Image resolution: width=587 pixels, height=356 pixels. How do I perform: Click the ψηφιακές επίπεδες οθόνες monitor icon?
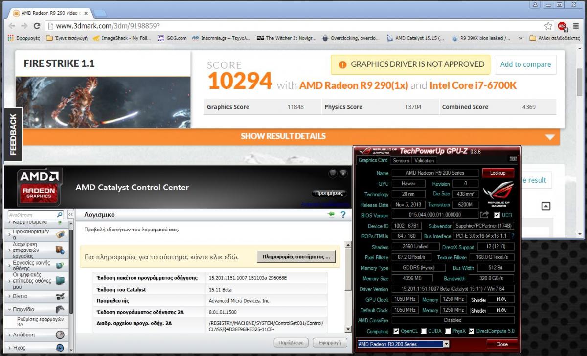click(60, 281)
